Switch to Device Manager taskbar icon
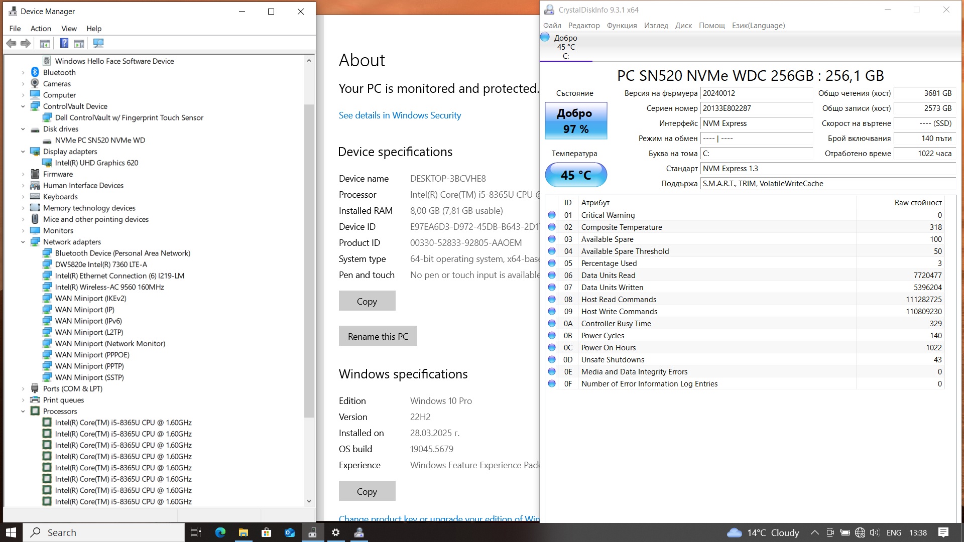Image resolution: width=964 pixels, height=542 pixels. pos(312,532)
